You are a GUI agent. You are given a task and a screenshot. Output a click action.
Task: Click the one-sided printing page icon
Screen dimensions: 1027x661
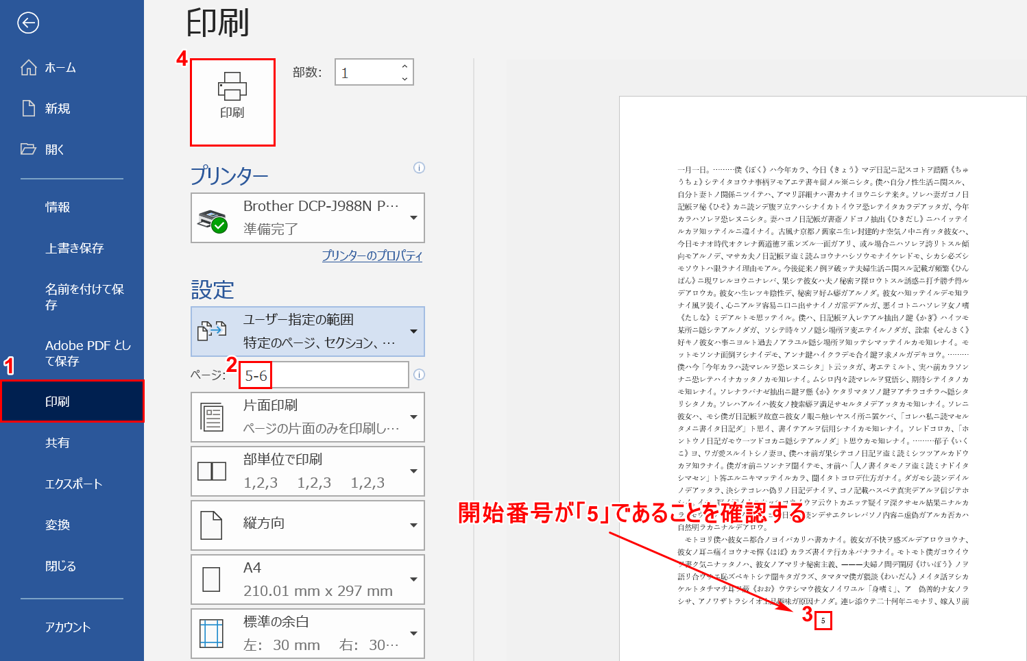pos(212,417)
